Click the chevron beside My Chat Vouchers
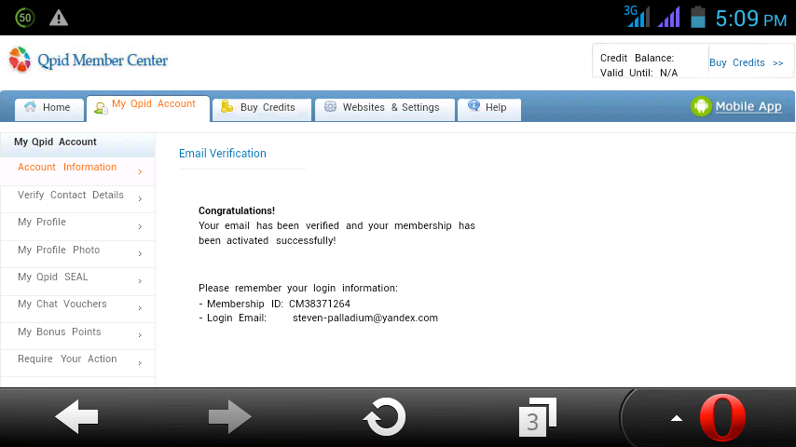 [x=140, y=308]
